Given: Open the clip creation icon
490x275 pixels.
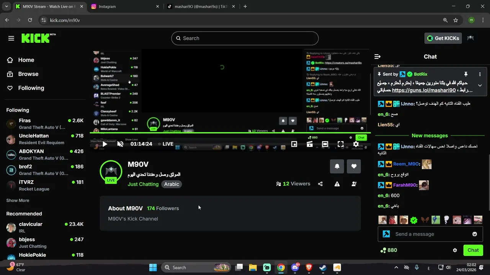Looking at the screenshot, I should [309, 144].
